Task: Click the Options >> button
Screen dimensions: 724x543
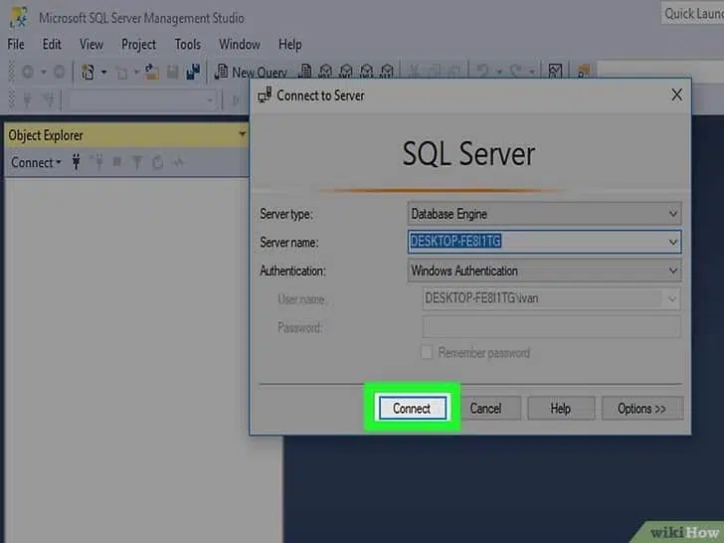Action: pyautogui.click(x=641, y=408)
